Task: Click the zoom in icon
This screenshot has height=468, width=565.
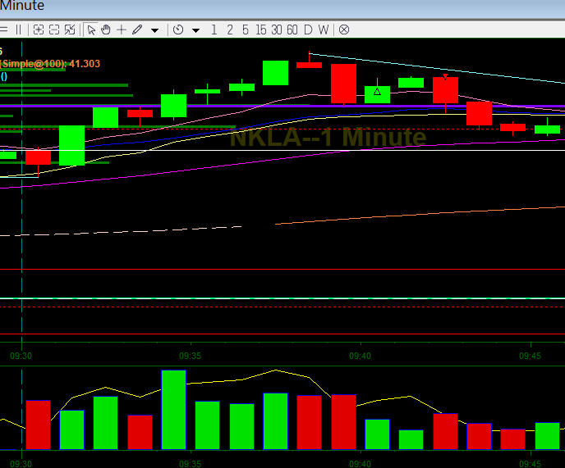Action: click(38, 30)
